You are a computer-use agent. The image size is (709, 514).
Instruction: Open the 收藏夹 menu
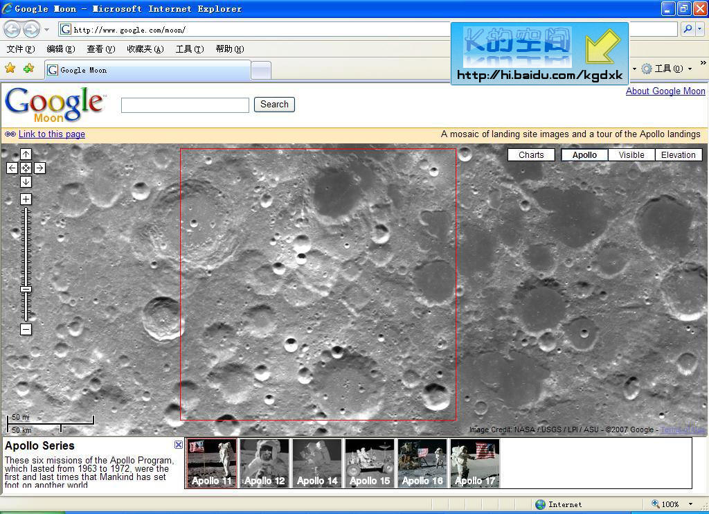point(145,49)
